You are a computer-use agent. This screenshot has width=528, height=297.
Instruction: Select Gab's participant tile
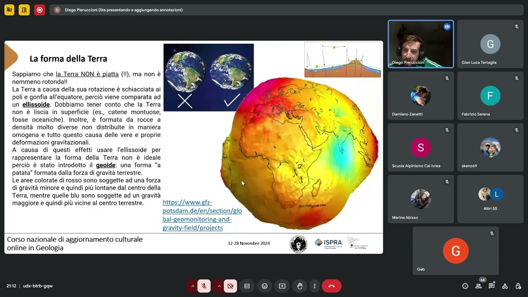click(455, 250)
